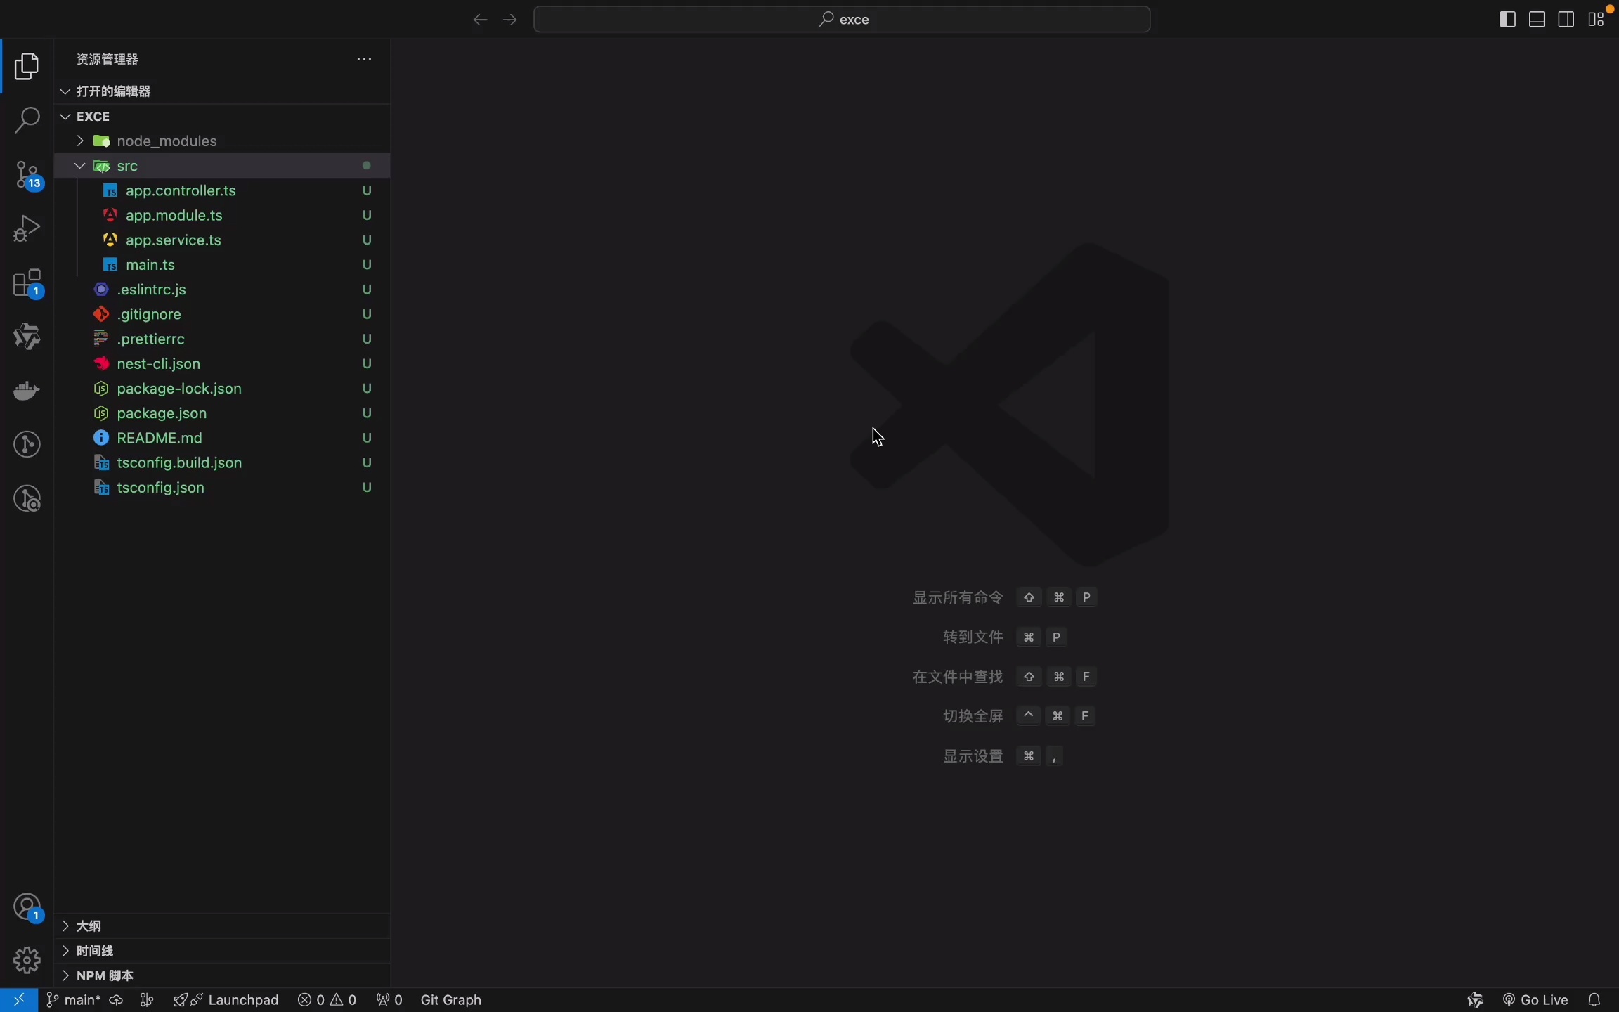Click the remote connection icon in status bar

[x=19, y=999]
